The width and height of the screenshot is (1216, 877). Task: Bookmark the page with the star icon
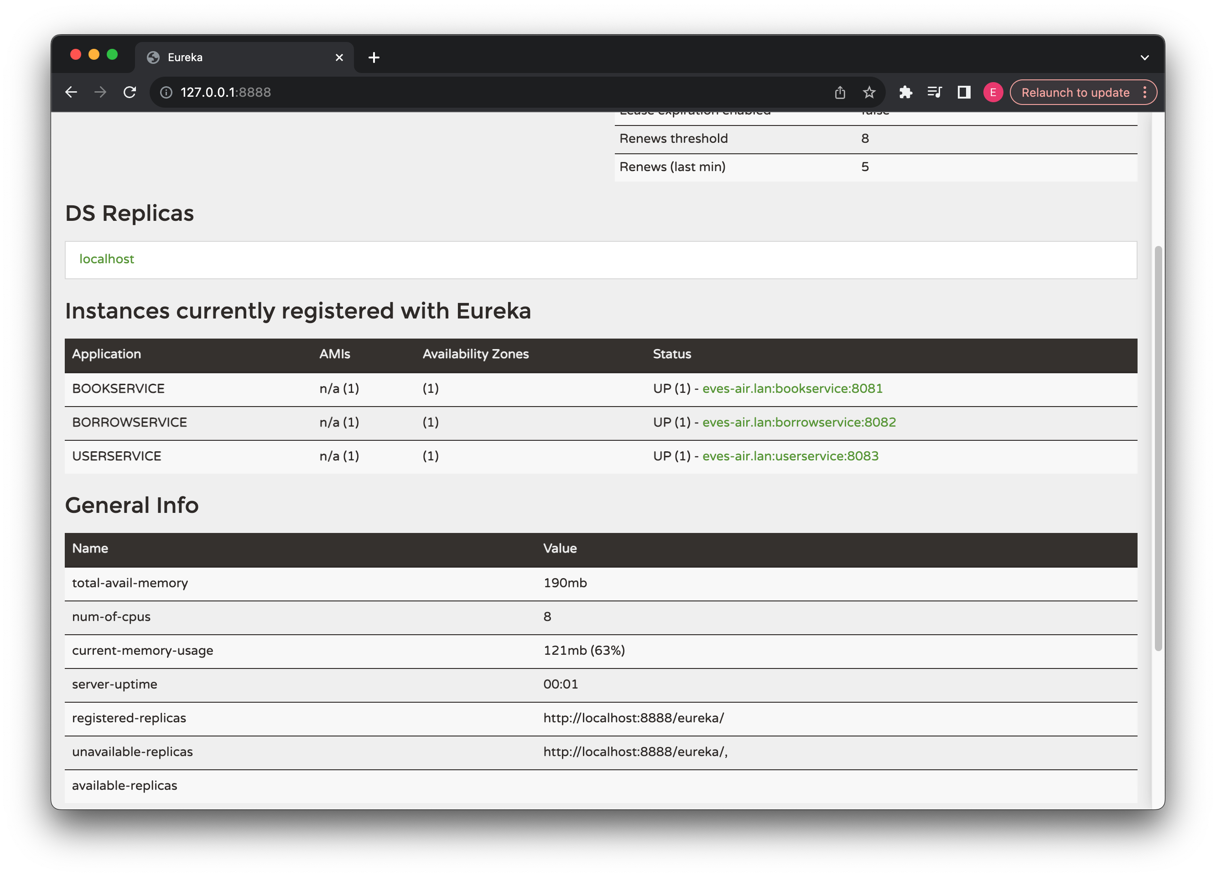tap(869, 92)
